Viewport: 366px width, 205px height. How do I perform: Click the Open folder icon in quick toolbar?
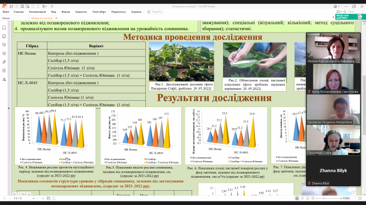[11, 6]
